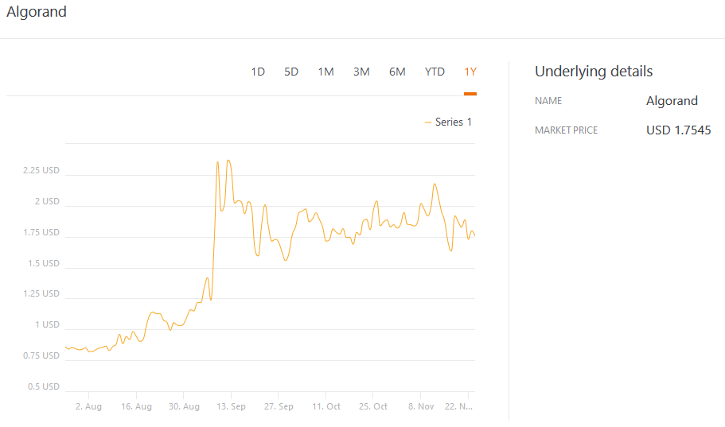Click the truncated 22. N... date label
The width and height of the screenshot is (725, 427).
[458, 406]
